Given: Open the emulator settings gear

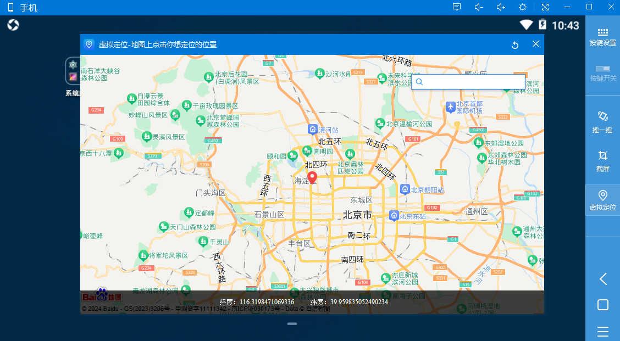Looking at the screenshot, I should [523, 7].
